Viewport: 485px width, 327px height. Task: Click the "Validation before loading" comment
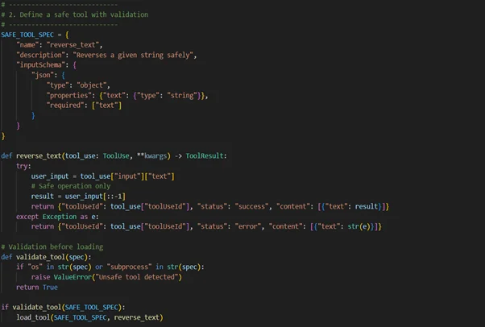(x=55, y=246)
